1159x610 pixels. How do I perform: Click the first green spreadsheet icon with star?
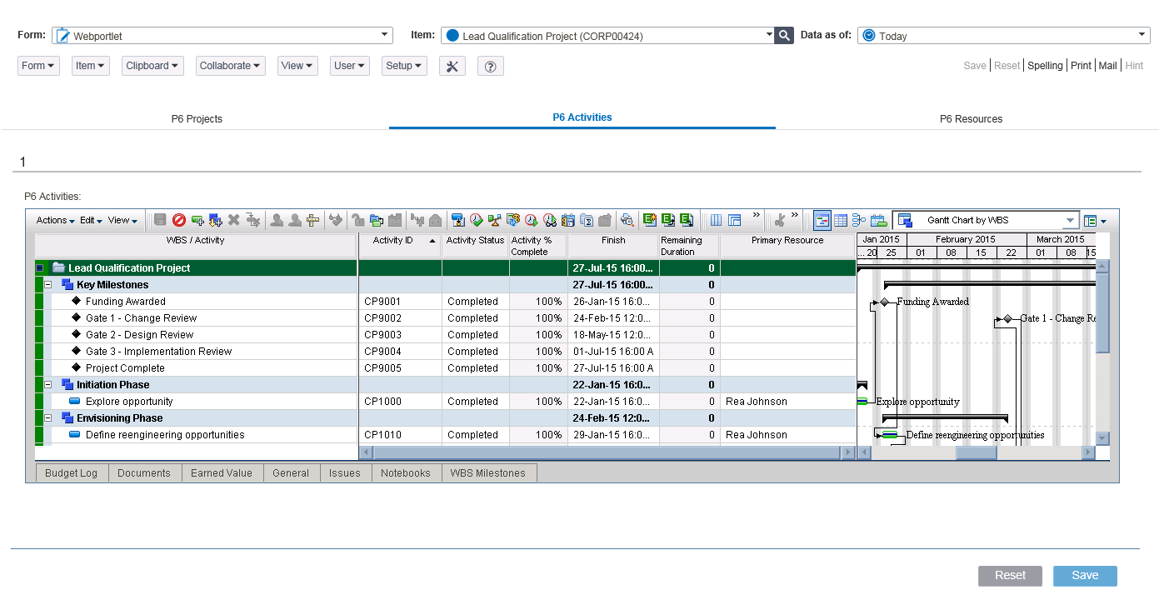[650, 220]
